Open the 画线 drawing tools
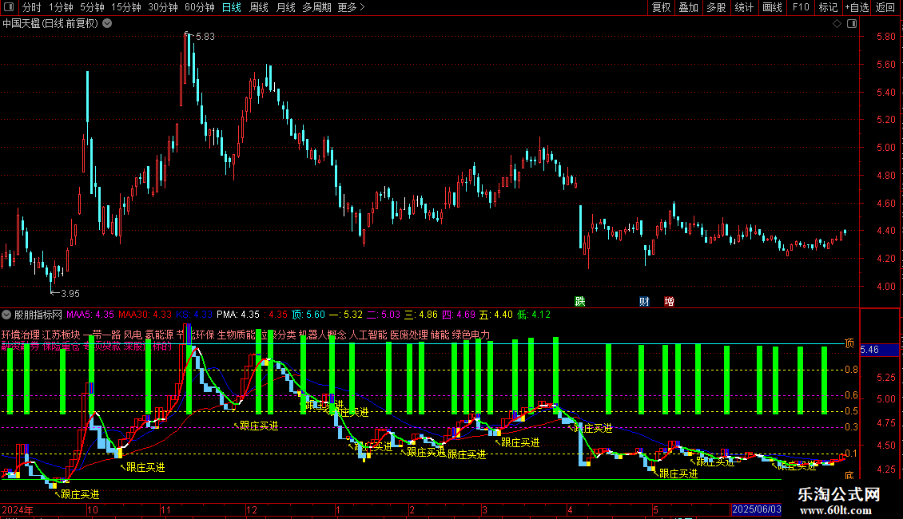 click(x=772, y=7)
